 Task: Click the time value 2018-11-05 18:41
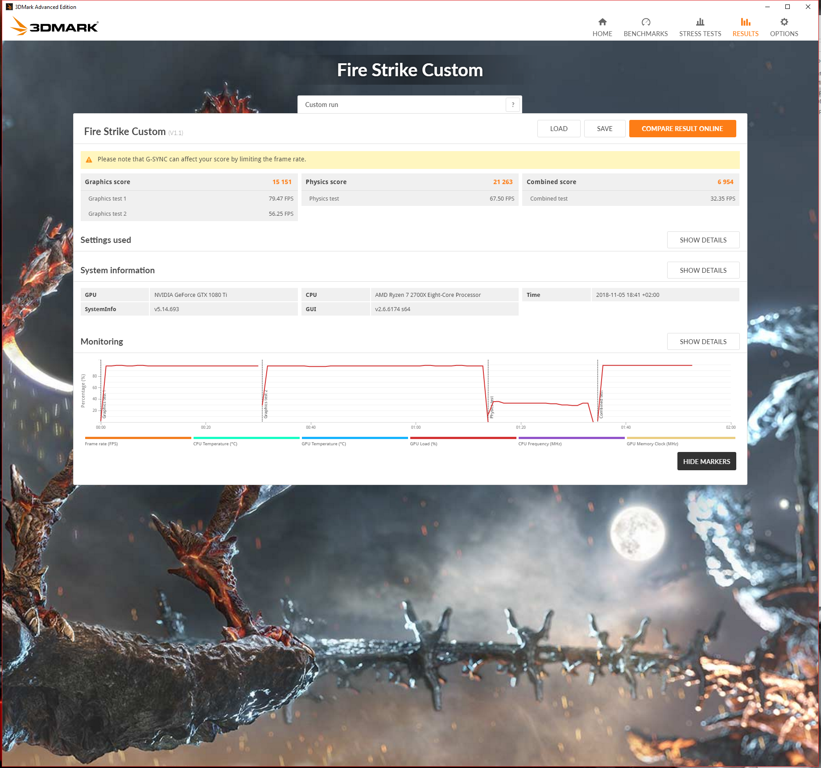(x=665, y=295)
